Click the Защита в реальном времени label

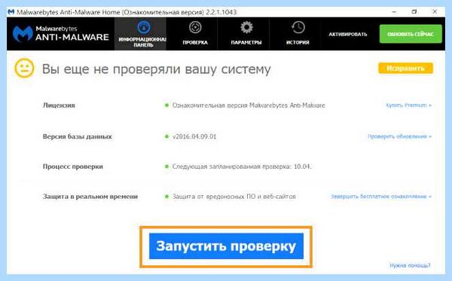pyautogui.click(x=90, y=197)
